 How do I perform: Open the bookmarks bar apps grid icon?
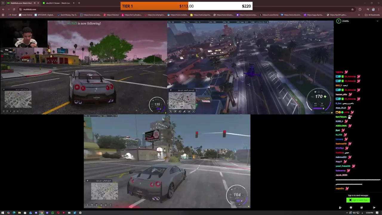[x=3, y=15]
